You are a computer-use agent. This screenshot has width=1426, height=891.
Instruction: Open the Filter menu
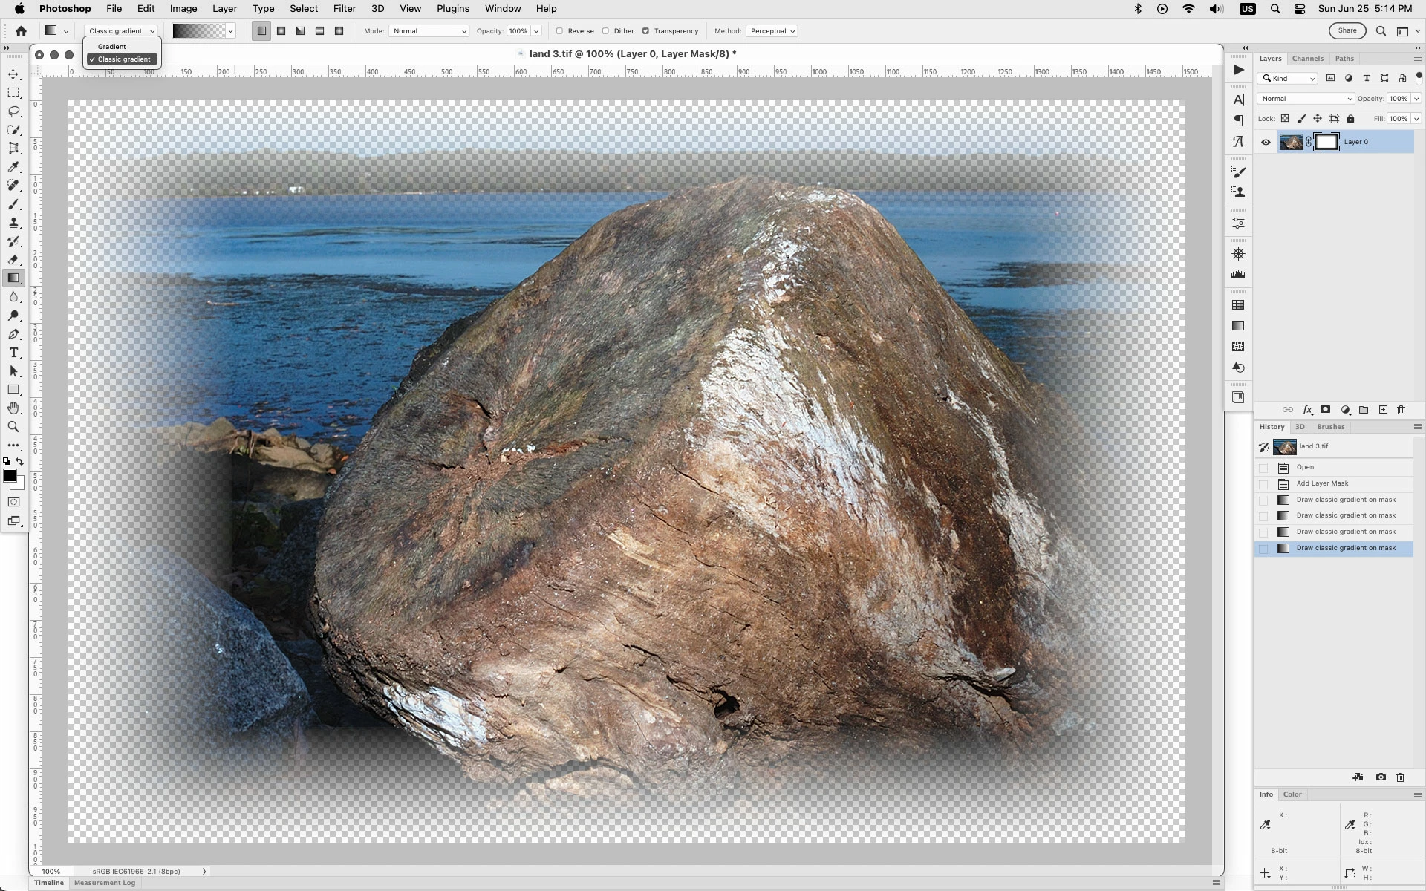(x=344, y=9)
